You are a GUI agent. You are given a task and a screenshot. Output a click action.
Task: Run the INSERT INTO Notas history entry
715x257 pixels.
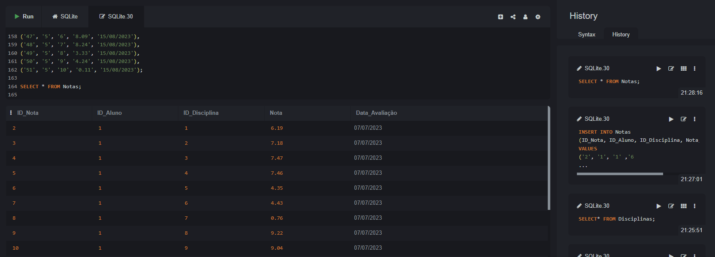(671, 119)
